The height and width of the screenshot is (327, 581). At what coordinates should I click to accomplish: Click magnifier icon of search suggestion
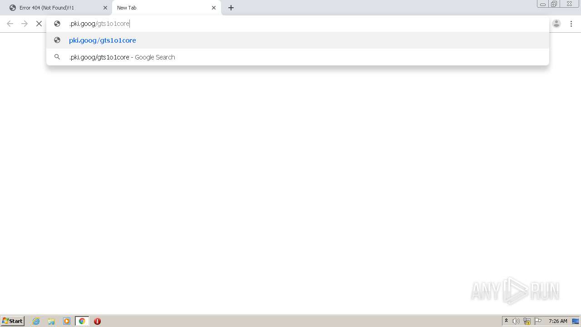[57, 57]
